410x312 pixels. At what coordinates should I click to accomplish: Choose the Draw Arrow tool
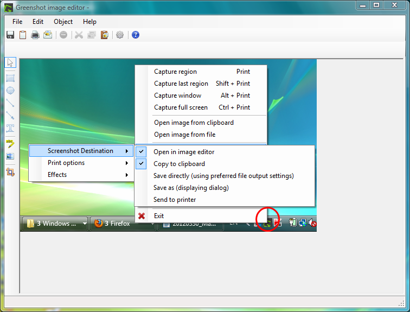[10, 116]
